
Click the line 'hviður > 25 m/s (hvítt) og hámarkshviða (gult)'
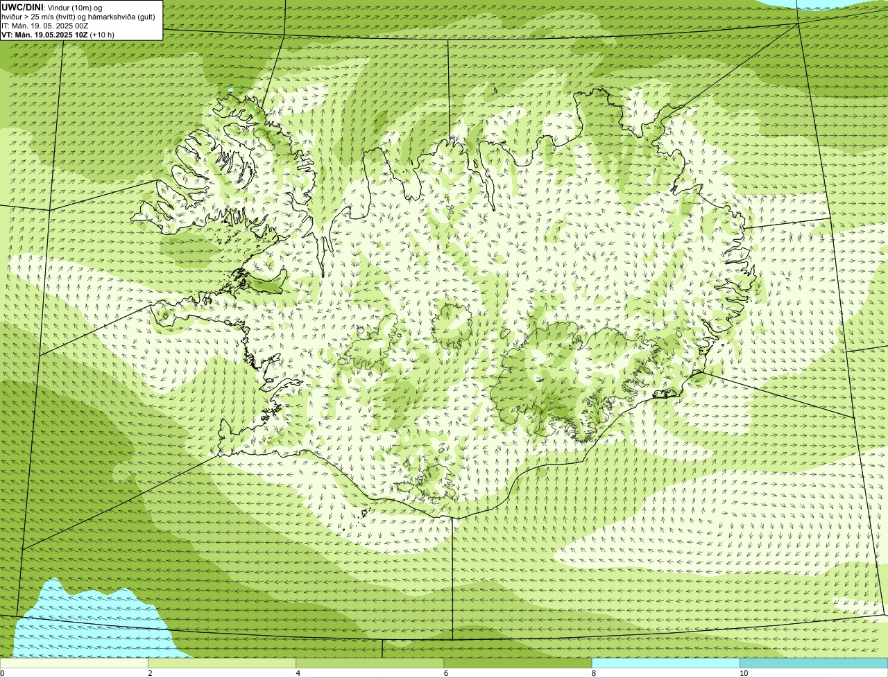pos(78,16)
